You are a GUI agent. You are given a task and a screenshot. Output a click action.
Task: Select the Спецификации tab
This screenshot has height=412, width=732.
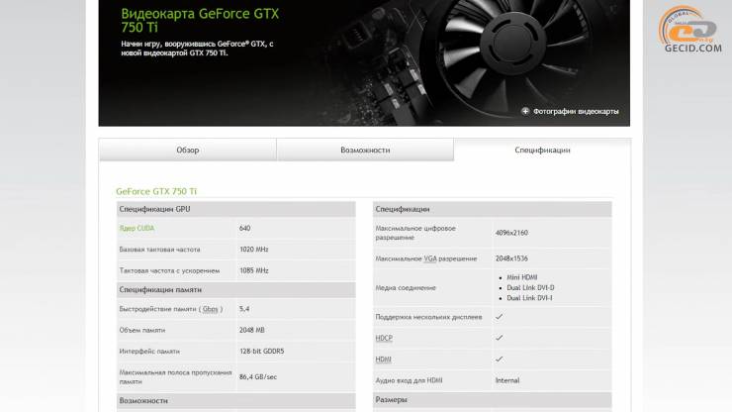coord(542,150)
